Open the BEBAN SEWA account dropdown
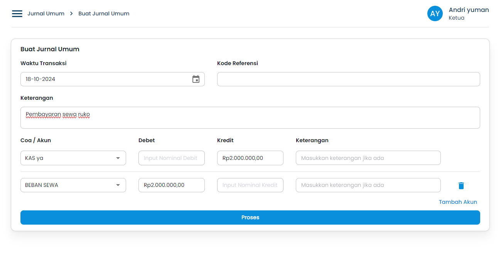501x257 pixels. (x=73, y=185)
